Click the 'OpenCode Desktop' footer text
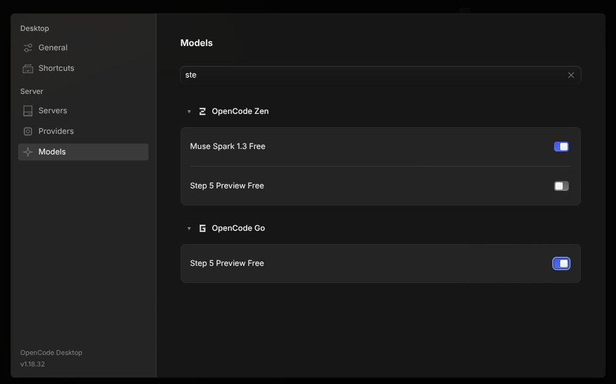Image resolution: width=616 pixels, height=384 pixels. click(51, 353)
